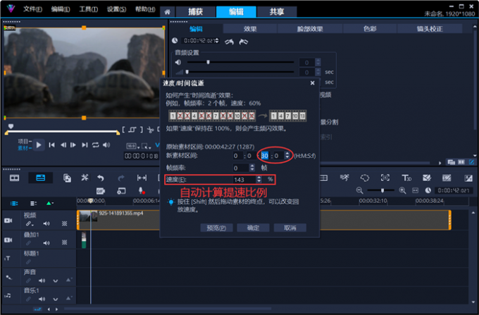Mute the 音乐1 track
The height and width of the screenshot is (315, 479).
42,299
